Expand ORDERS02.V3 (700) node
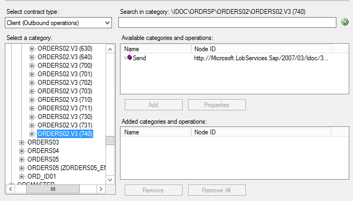Screen dimensions: 353x201 pyautogui.click(x=32, y=66)
